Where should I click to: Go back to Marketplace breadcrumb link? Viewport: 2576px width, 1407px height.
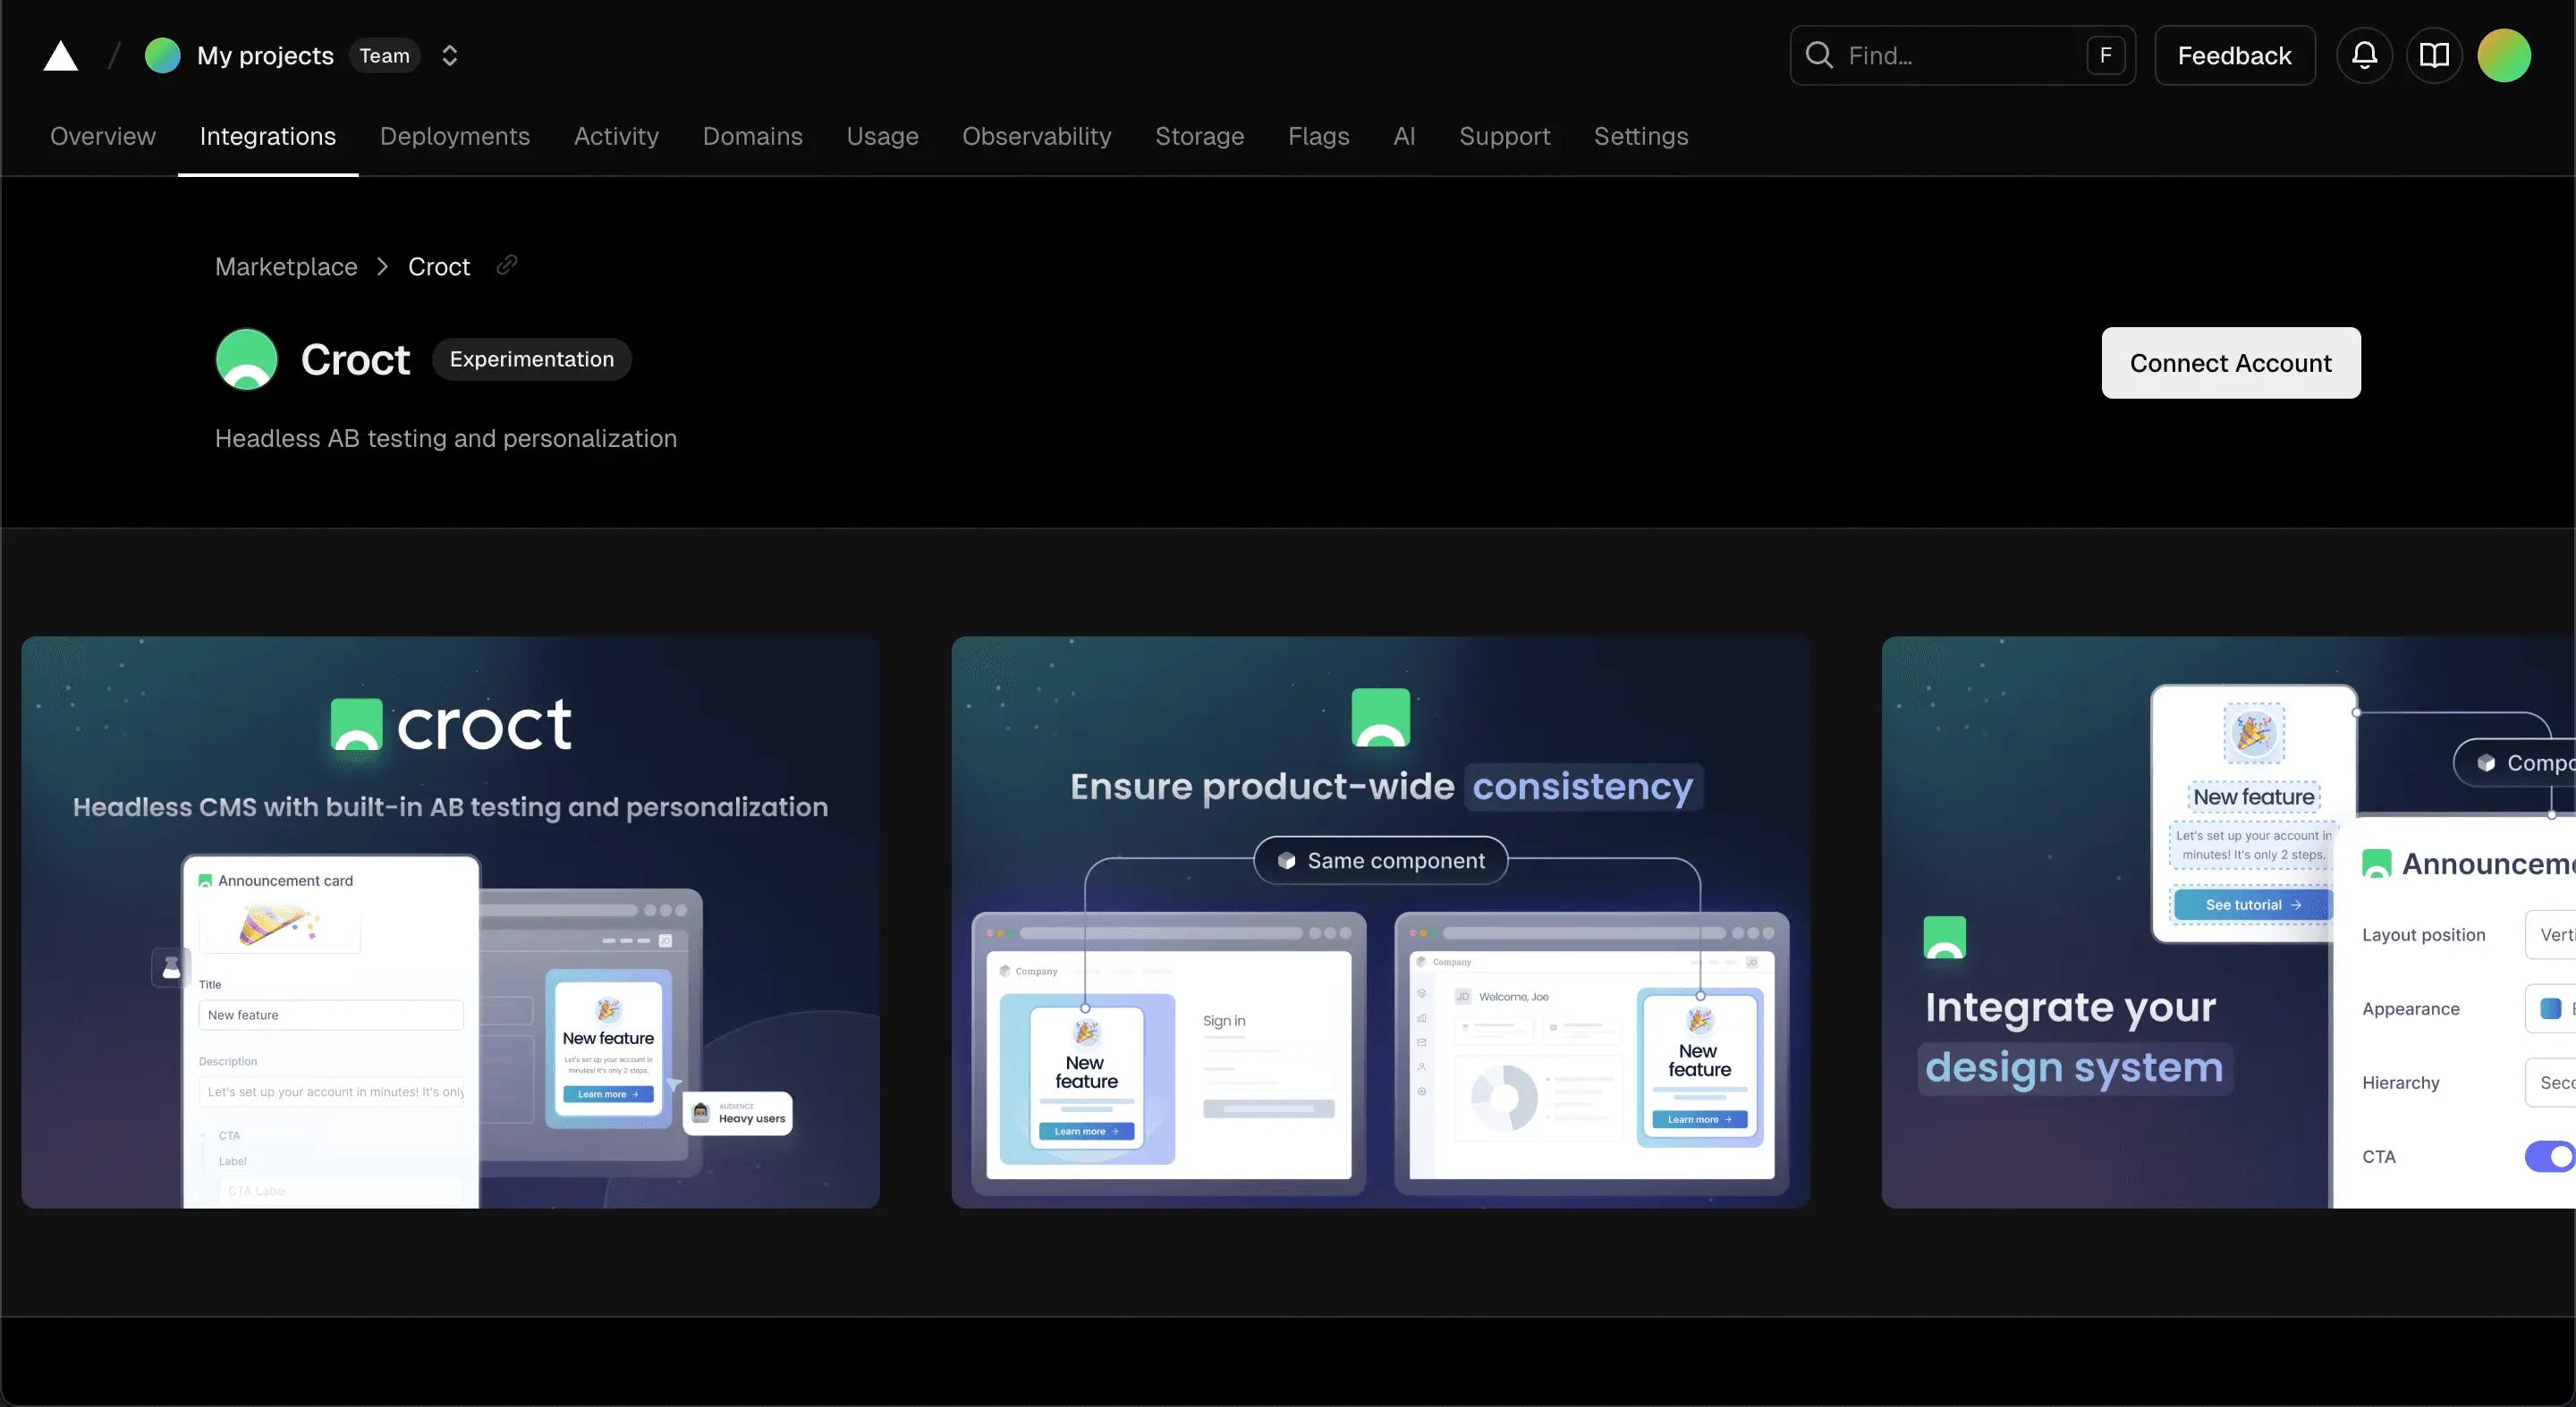pyautogui.click(x=286, y=266)
